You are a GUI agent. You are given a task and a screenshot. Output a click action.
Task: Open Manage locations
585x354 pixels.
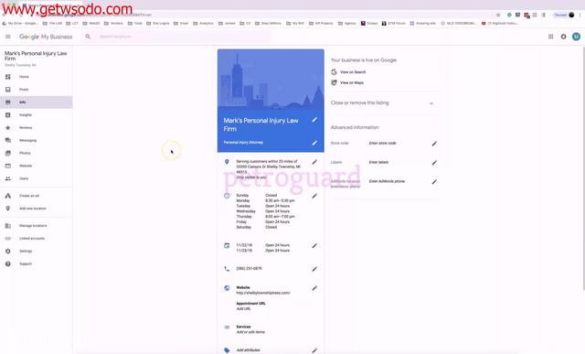click(x=37, y=226)
